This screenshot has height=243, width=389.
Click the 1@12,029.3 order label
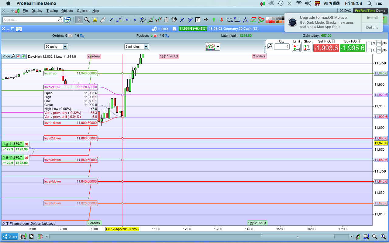click(x=257, y=223)
